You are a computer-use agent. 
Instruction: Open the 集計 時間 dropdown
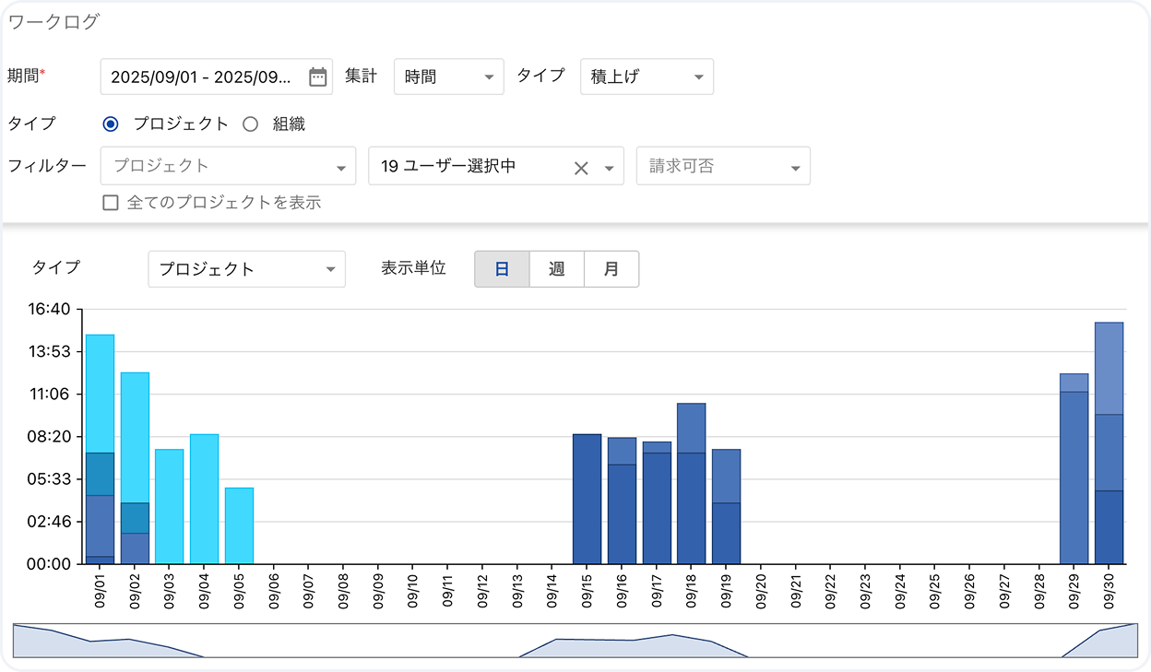[448, 77]
